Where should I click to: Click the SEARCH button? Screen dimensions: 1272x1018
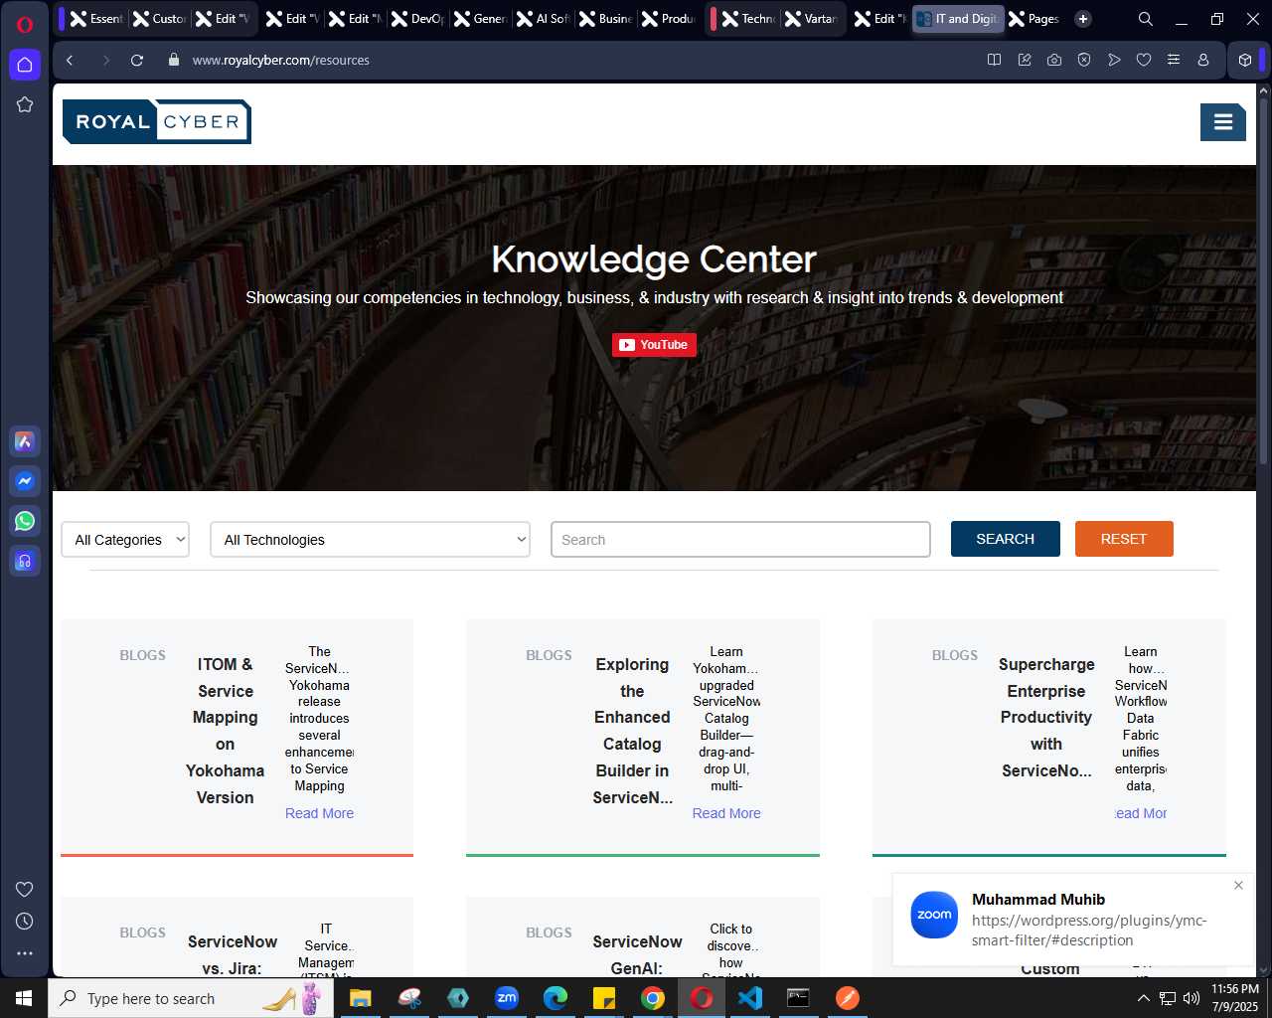tap(1006, 539)
